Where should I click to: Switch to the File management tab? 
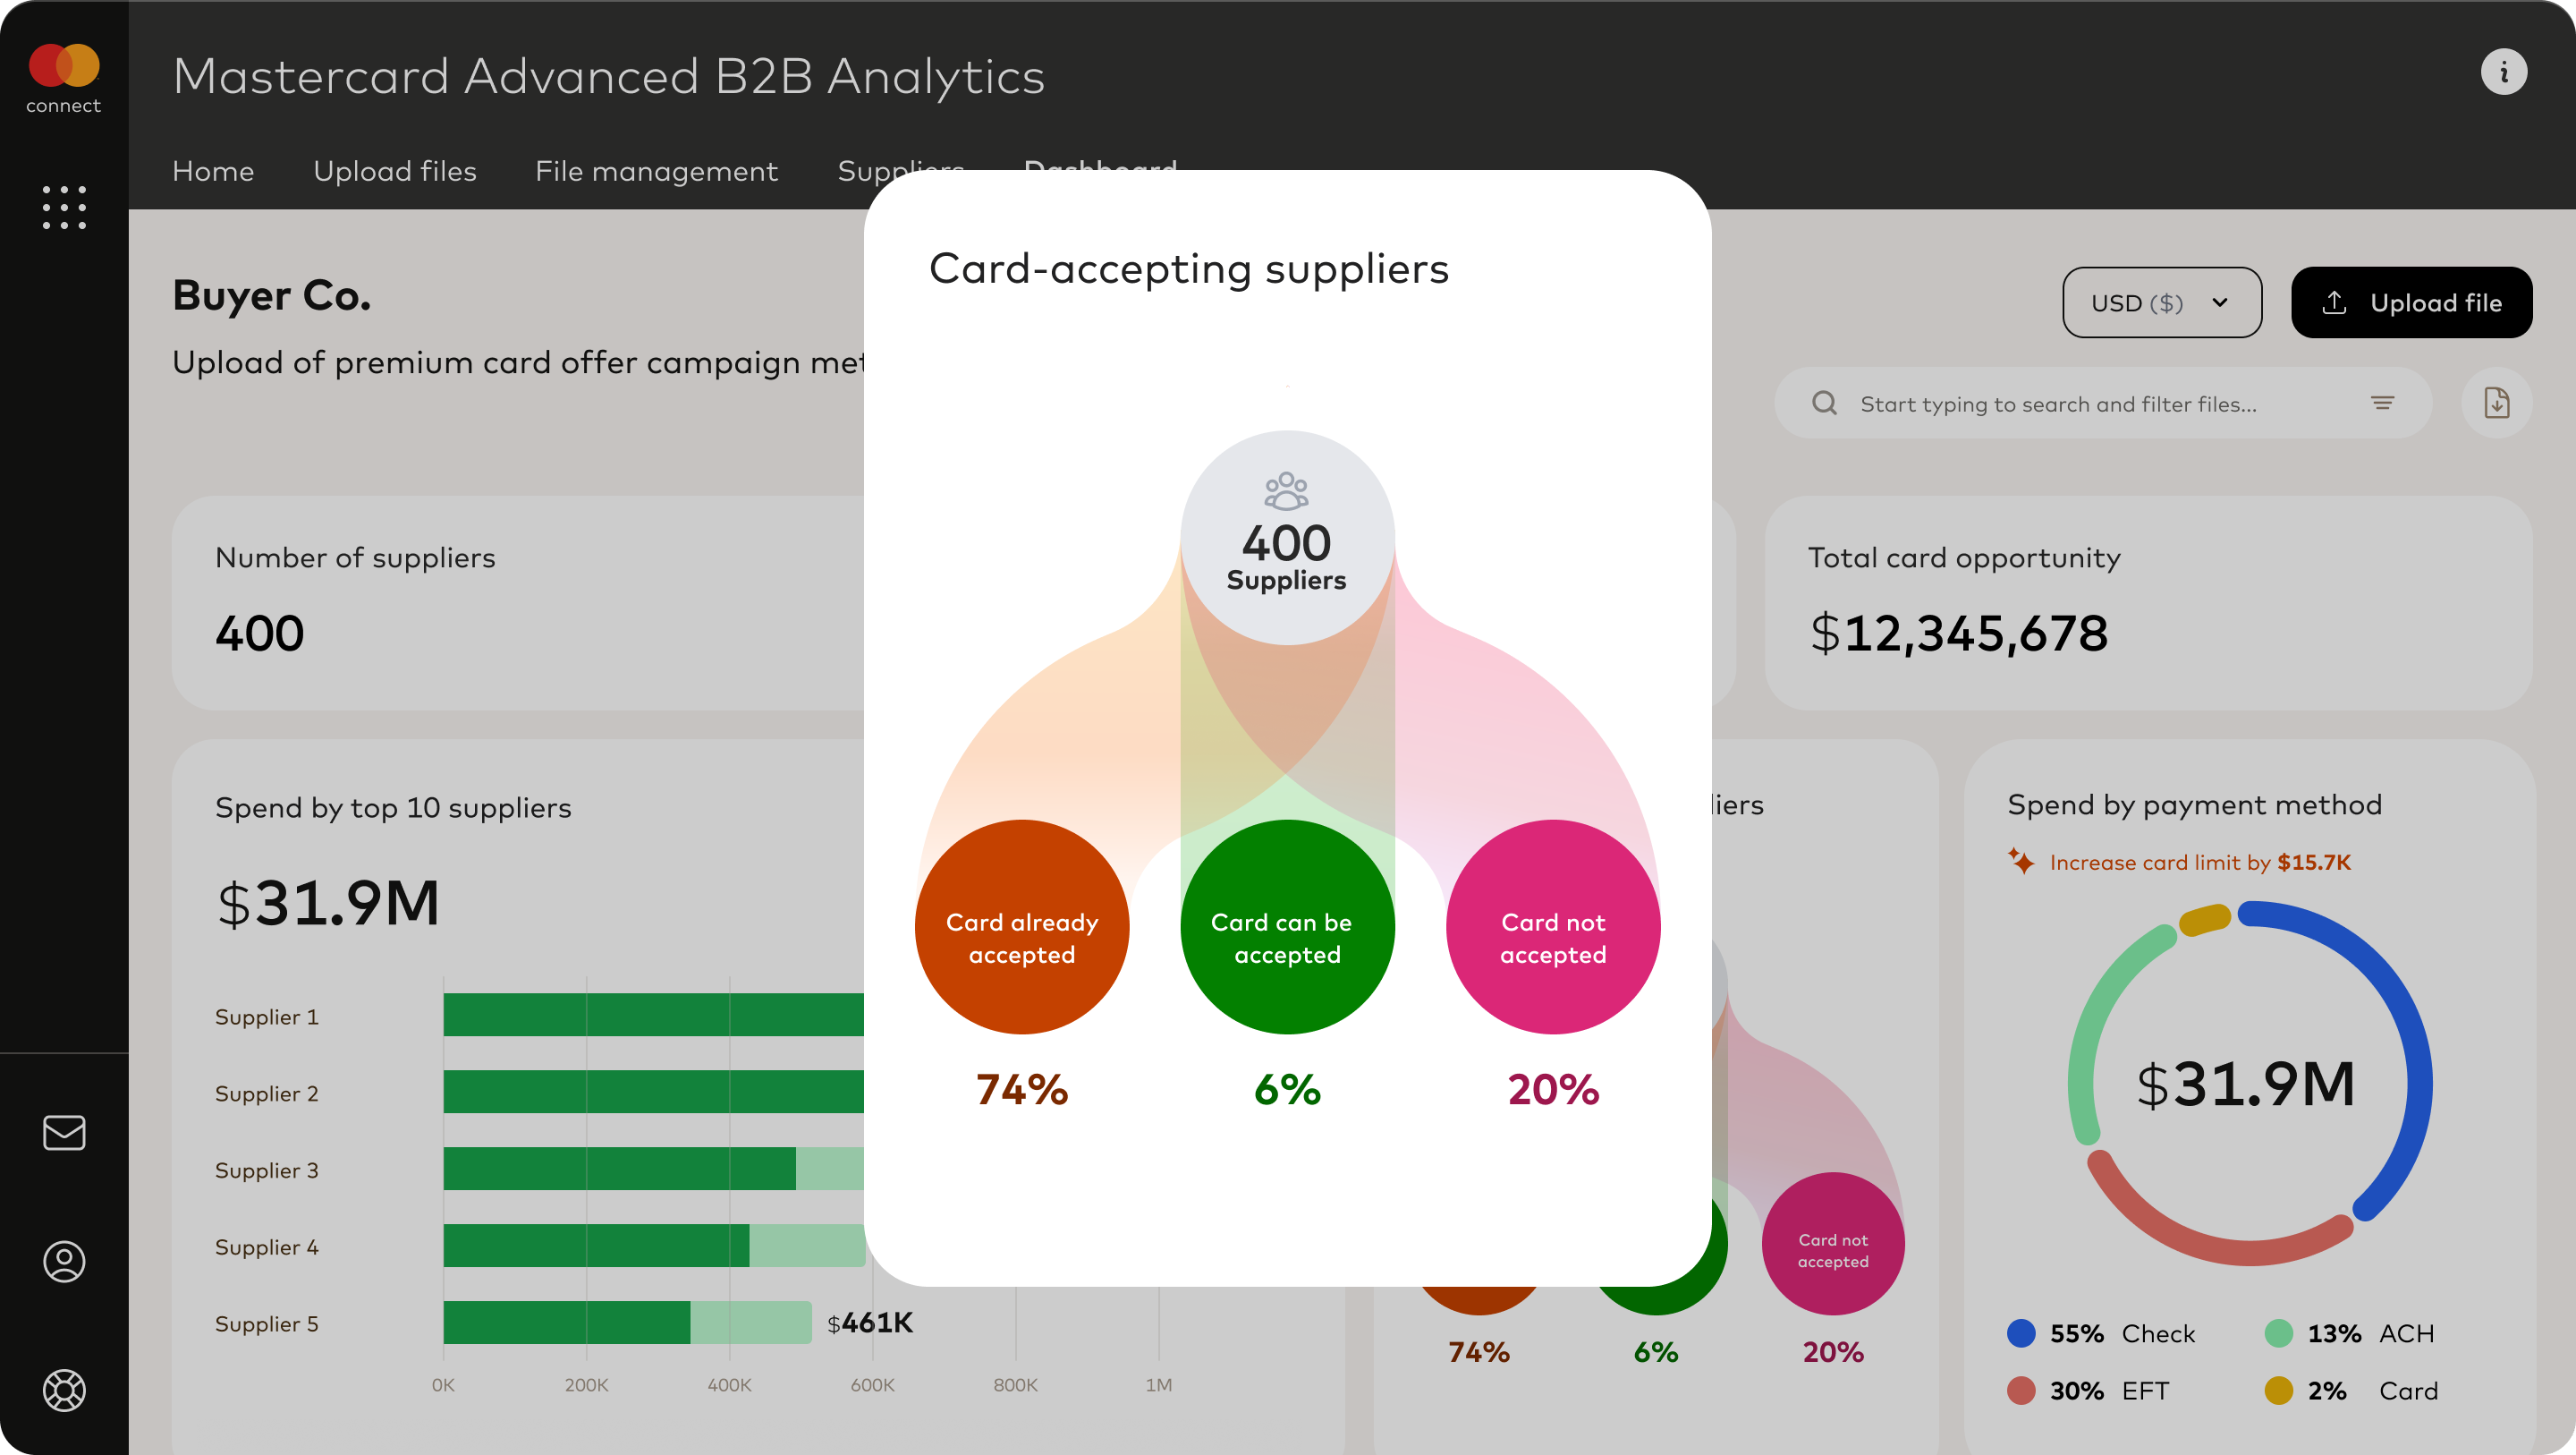pyautogui.click(x=657, y=171)
